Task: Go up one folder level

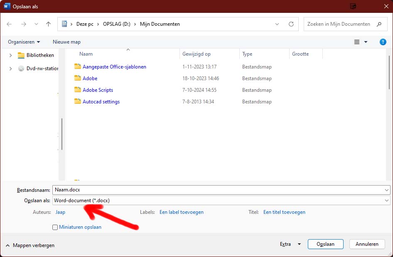Action: [x=48, y=24]
